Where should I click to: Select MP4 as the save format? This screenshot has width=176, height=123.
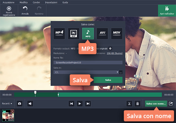click(x=59, y=34)
